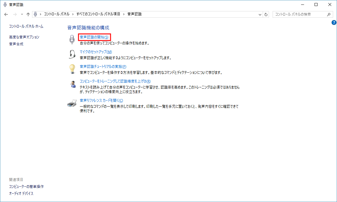The width and height of the screenshot is (337, 202).
Task: Refresh the address bar page
Action: click(x=266, y=14)
